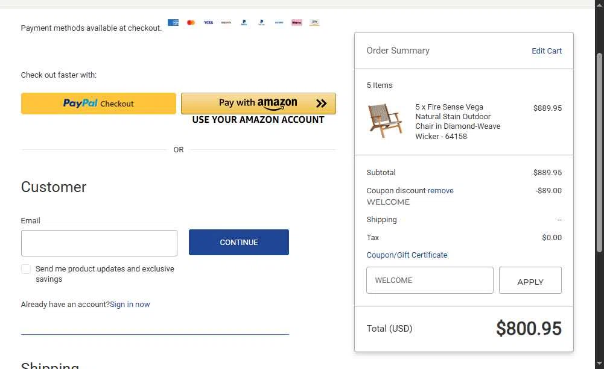Click the -$89.00 coupon discount value

click(548, 191)
